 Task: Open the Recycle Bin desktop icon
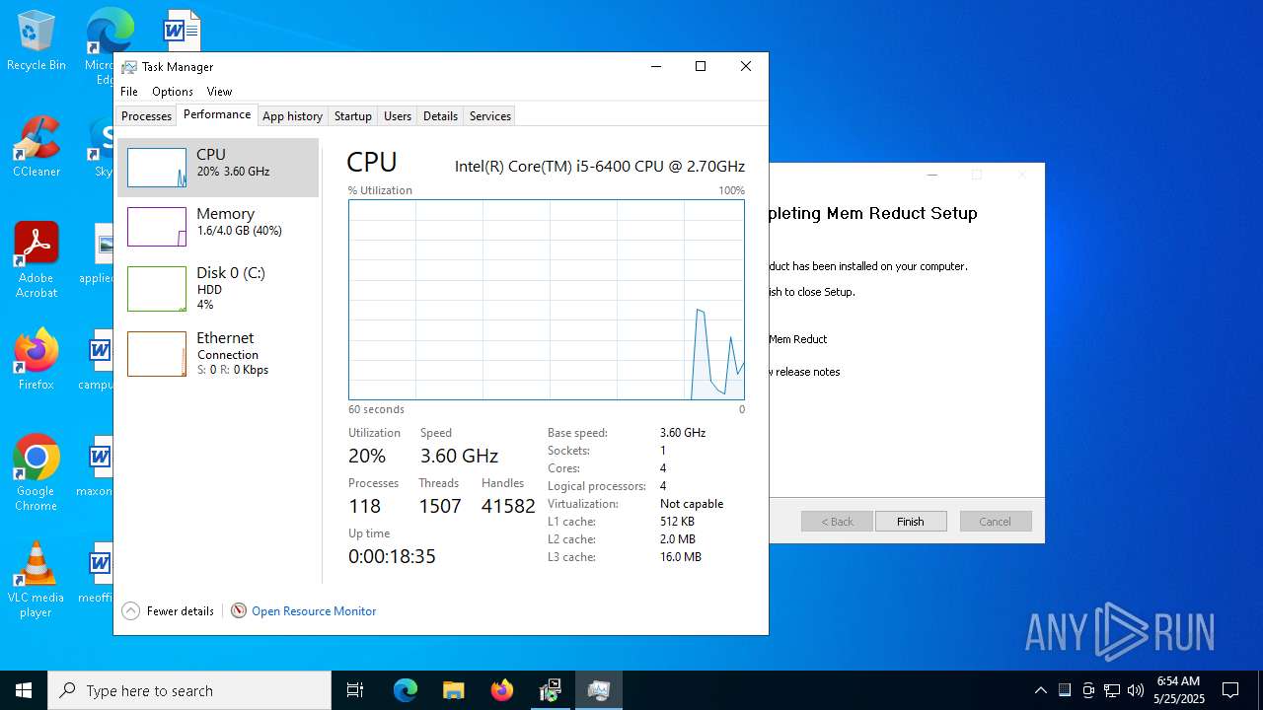(36, 40)
